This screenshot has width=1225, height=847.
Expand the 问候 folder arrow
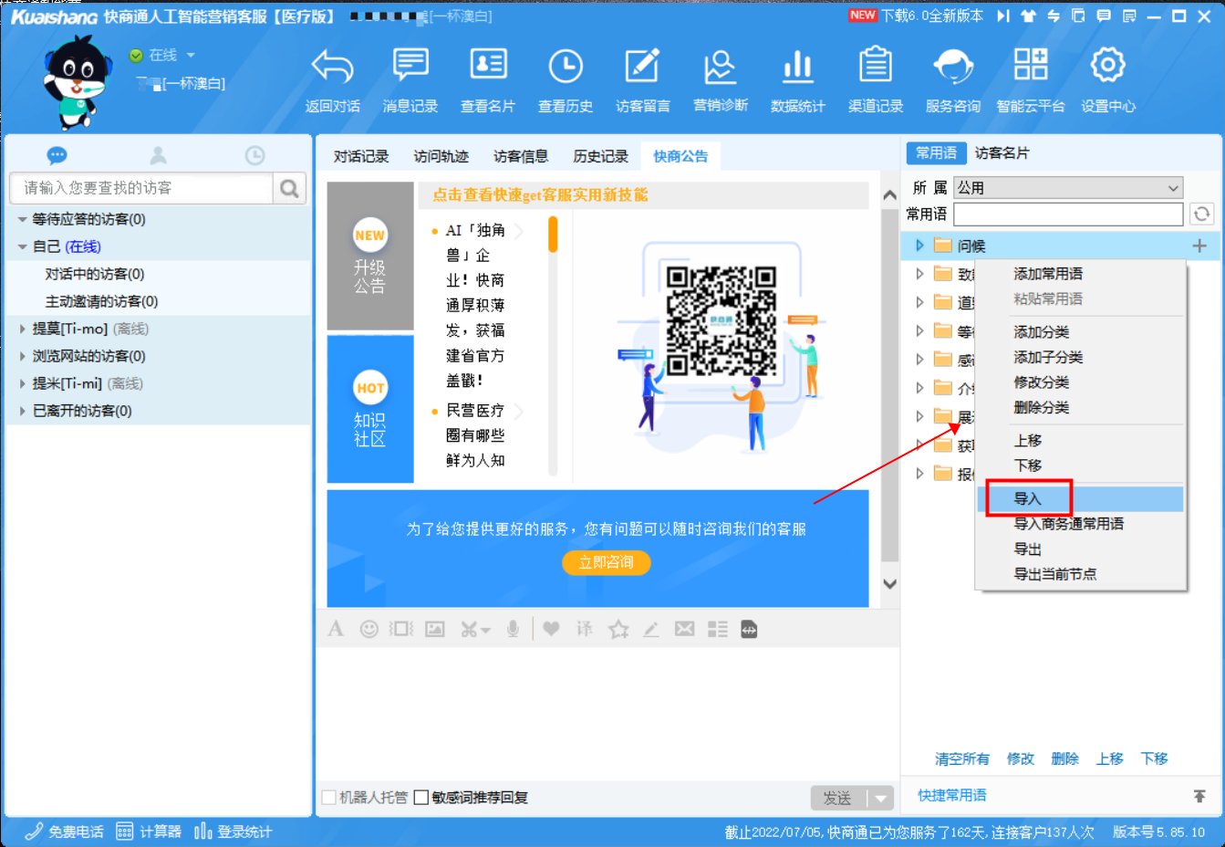coord(919,246)
